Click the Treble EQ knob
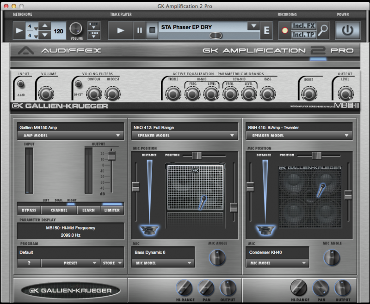 point(173,94)
